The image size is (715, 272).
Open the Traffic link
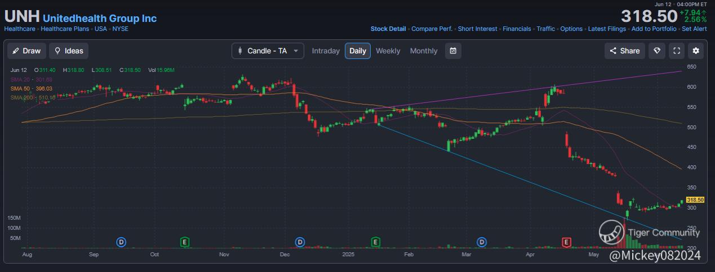(x=545, y=29)
